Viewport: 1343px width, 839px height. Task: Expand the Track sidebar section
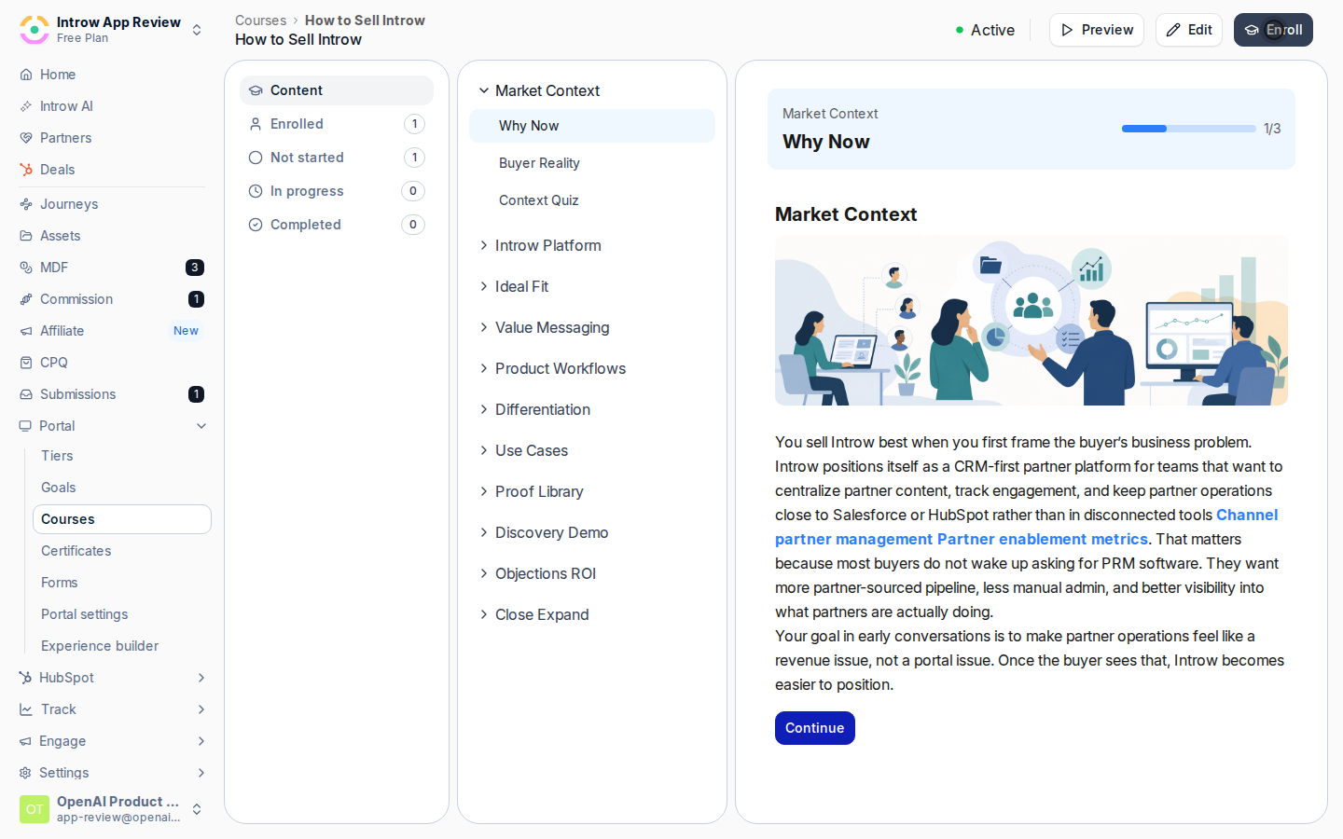click(x=201, y=709)
